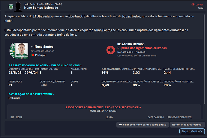Click the Portugal flag icon
This screenshot has width=207, height=138.
point(32,55)
